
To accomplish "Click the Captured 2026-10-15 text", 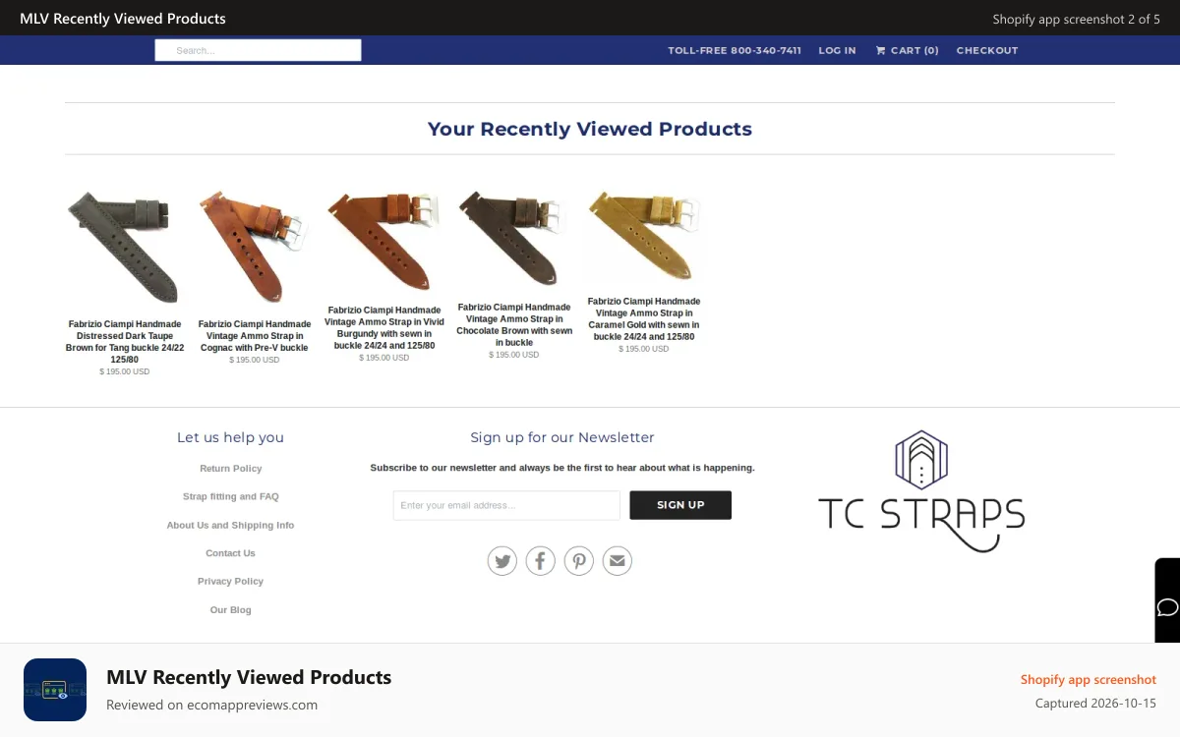I will pyautogui.click(x=1095, y=704).
